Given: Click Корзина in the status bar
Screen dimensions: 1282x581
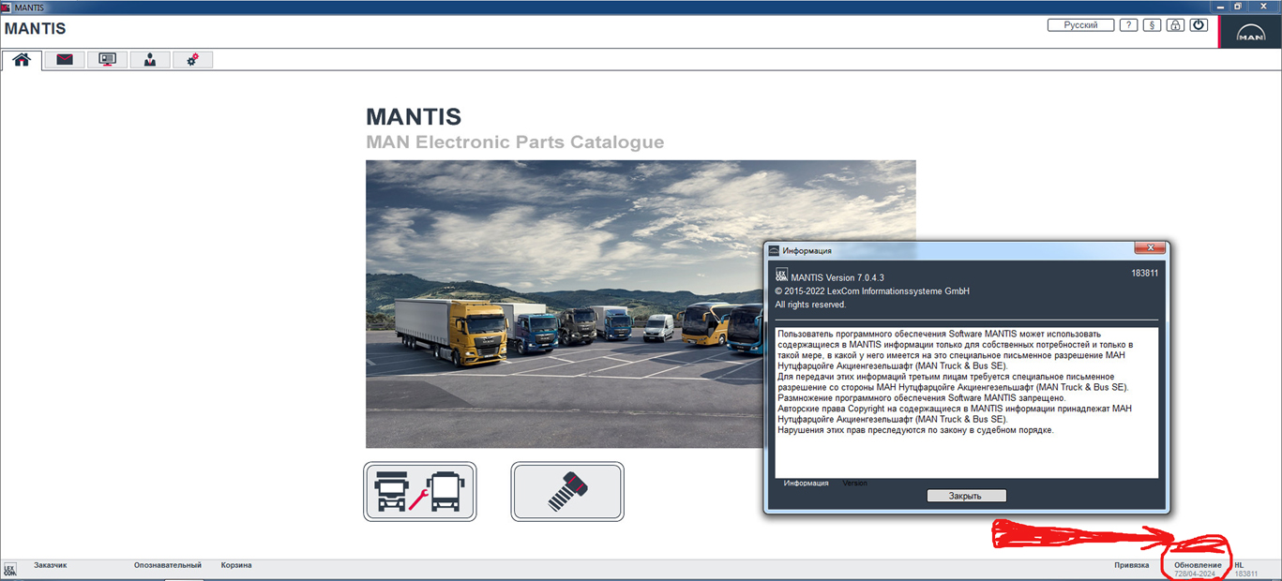Looking at the screenshot, I should point(236,566).
